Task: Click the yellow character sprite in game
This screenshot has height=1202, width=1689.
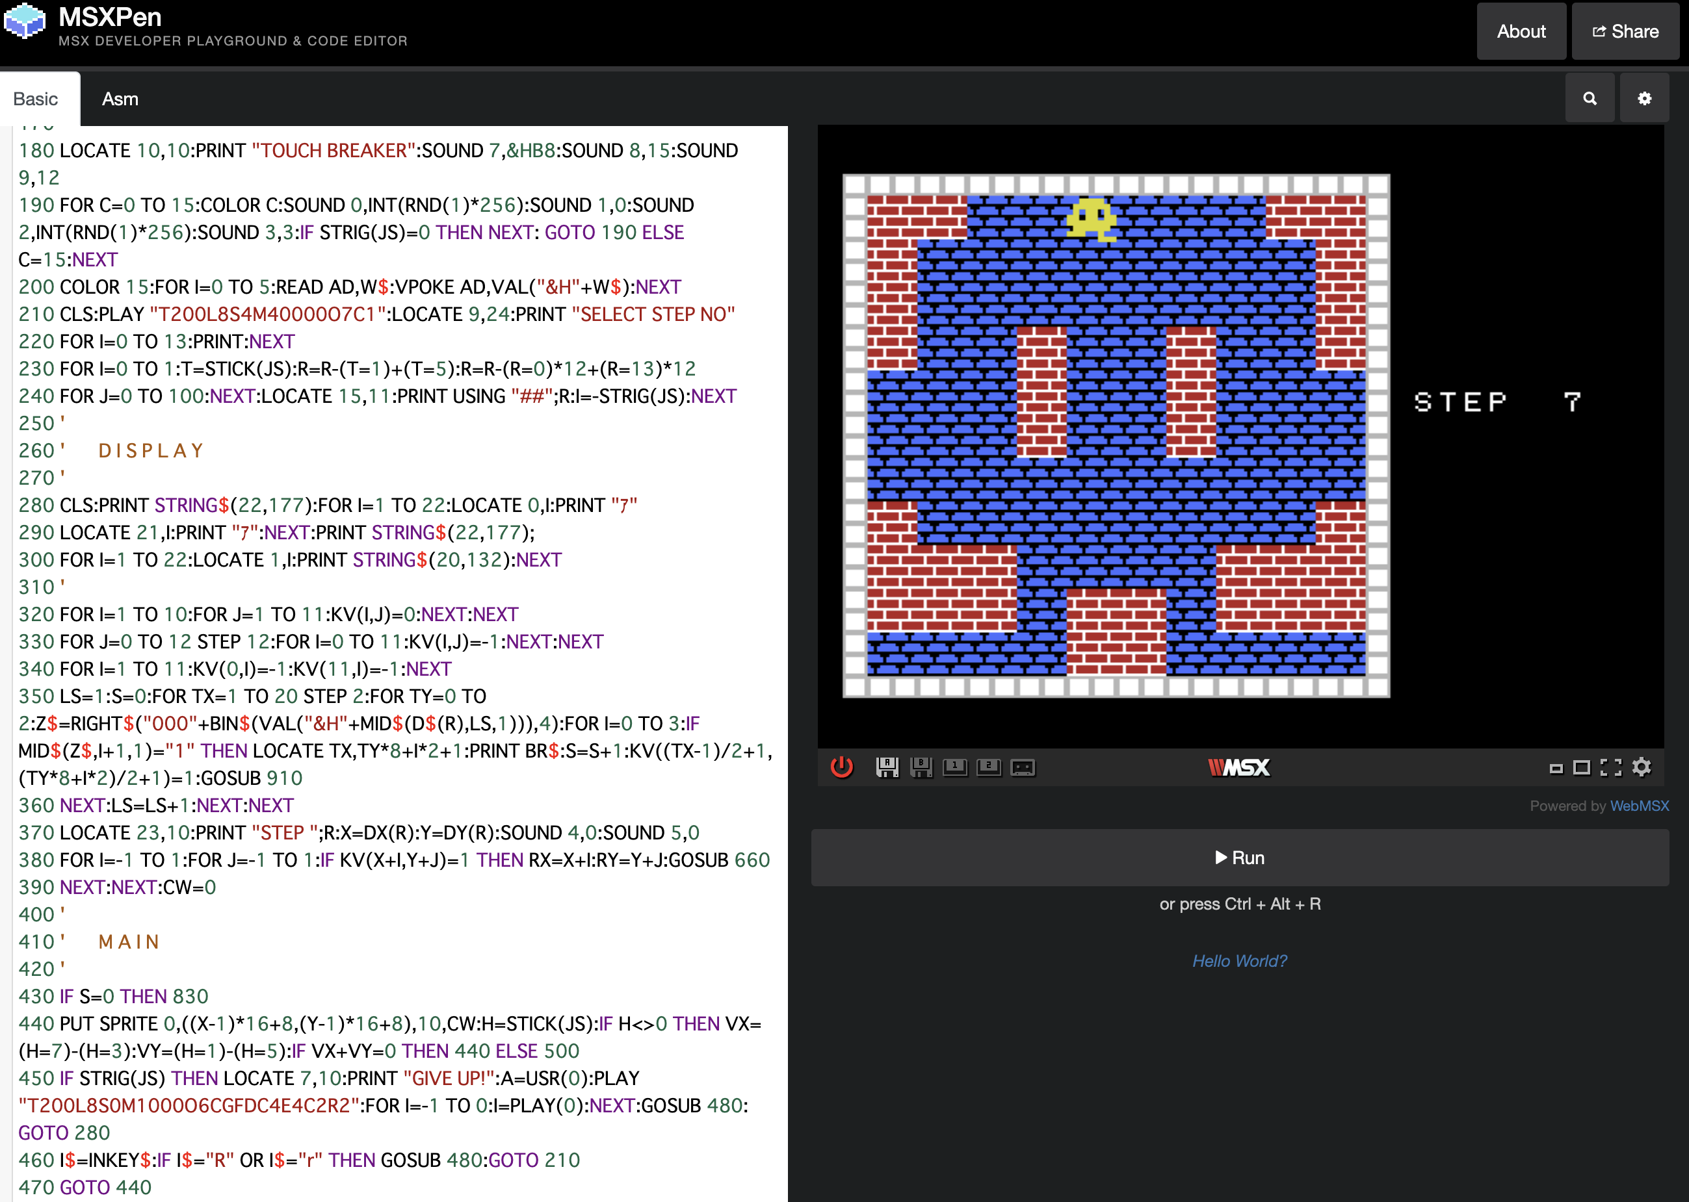Action: [x=1091, y=219]
